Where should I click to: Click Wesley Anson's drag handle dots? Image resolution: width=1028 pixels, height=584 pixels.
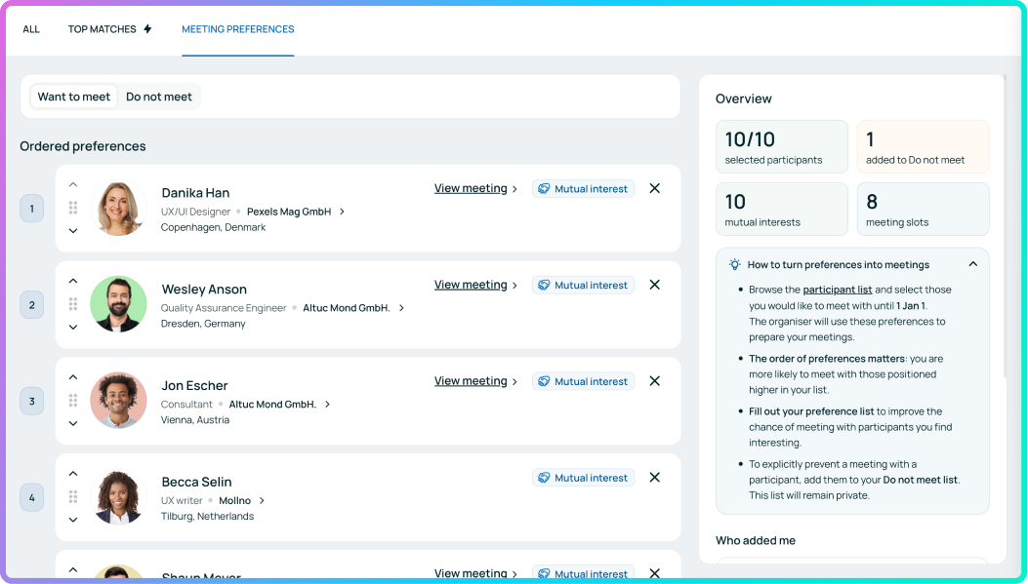[x=73, y=304]
